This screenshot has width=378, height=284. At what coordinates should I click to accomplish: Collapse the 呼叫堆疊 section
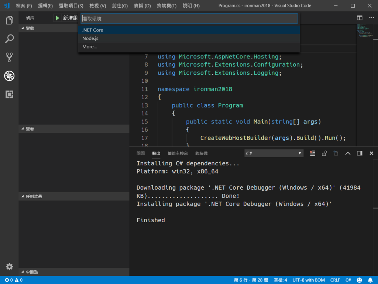coord(74,196)
